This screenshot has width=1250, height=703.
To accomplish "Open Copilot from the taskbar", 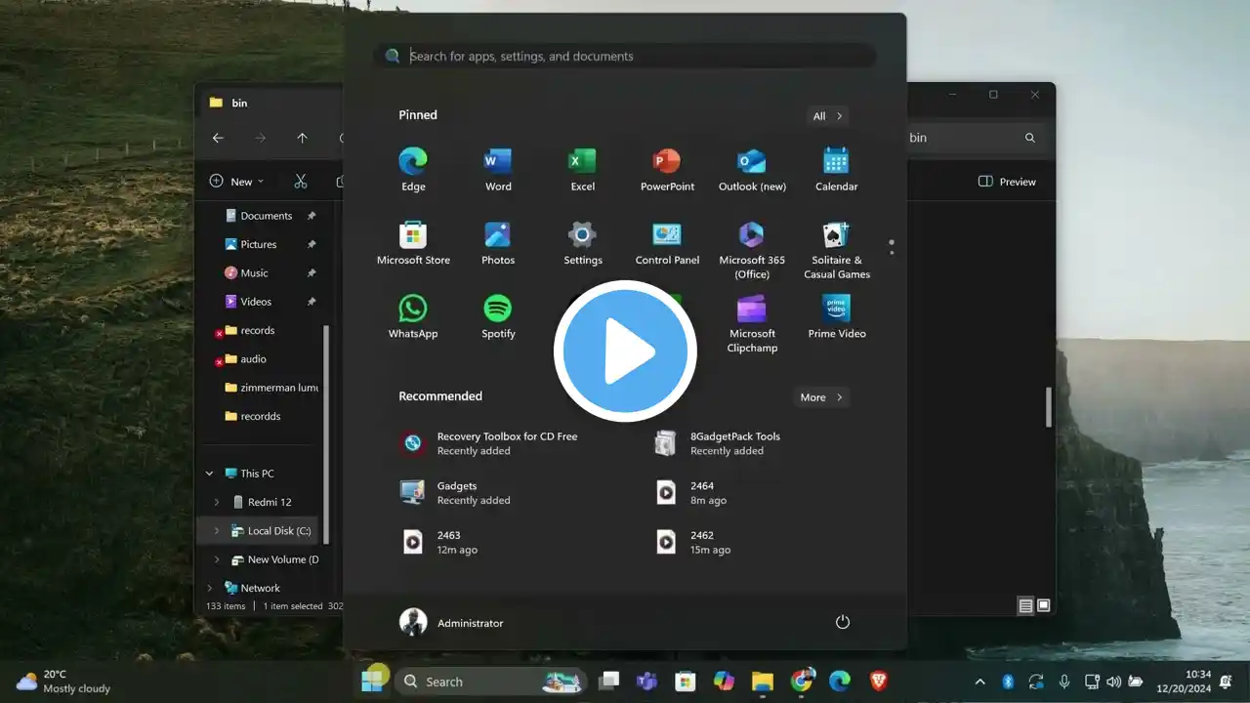I will click(x=724, y=682).
